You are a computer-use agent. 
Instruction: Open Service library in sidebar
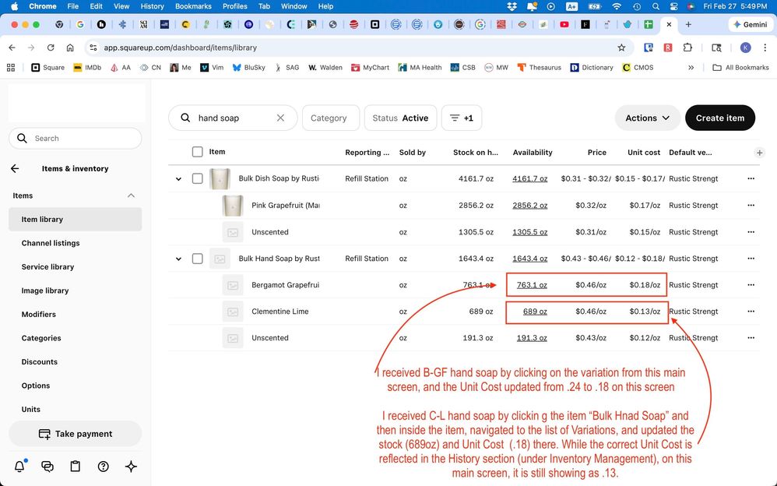tap(76, 267)
